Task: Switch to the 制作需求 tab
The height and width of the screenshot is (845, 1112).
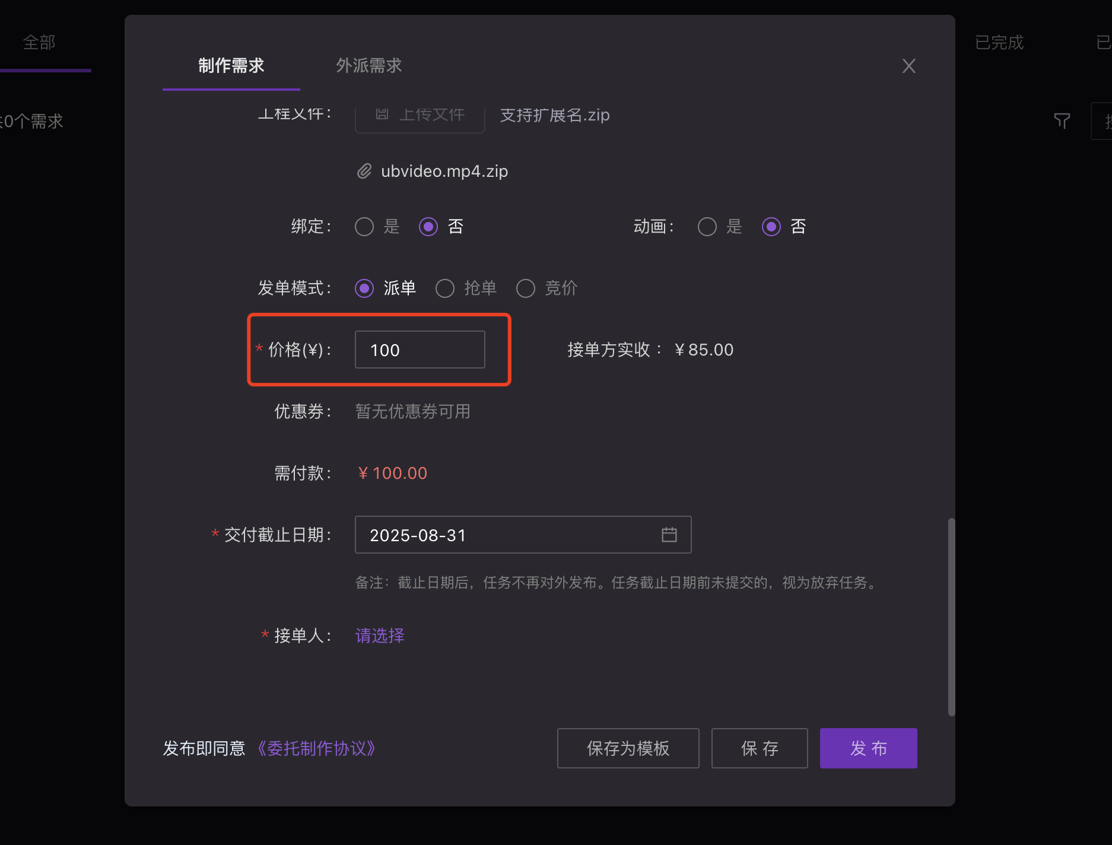Action: coord(231,65)
